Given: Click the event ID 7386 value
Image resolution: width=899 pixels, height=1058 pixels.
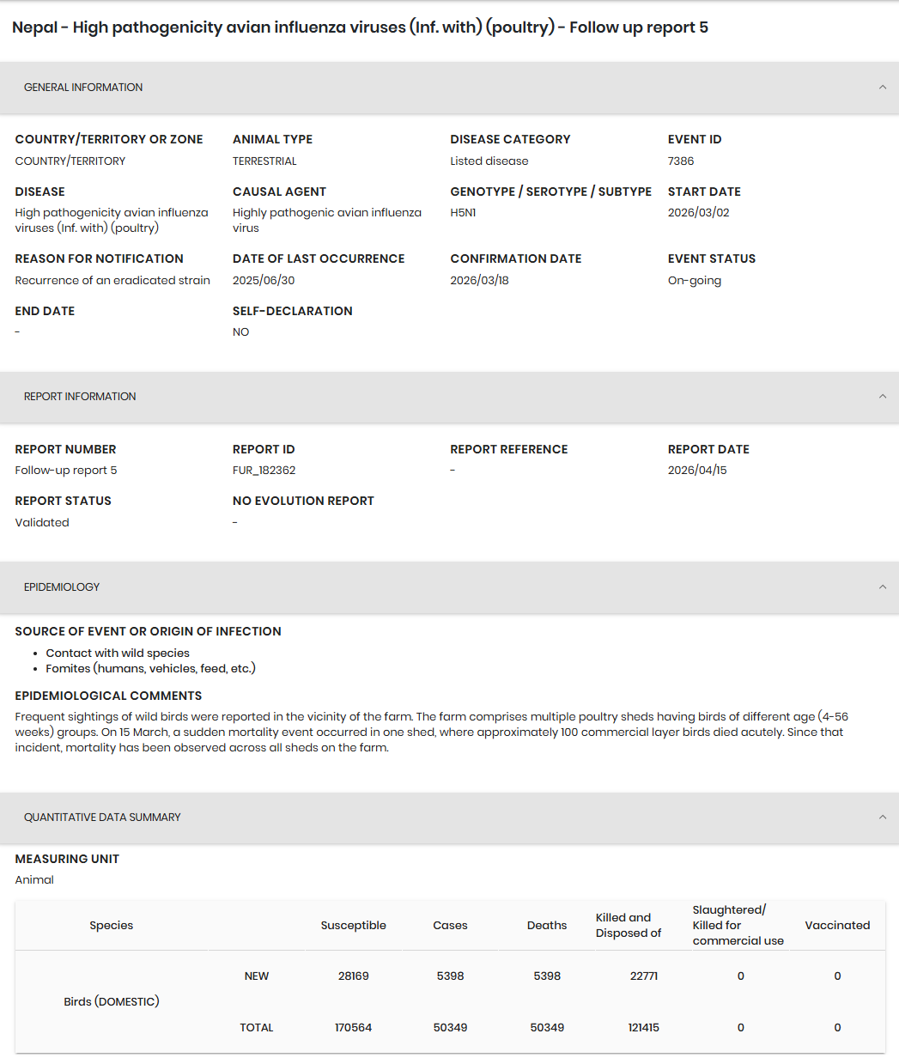Looking at the screenshot, I should pos(681,161).
